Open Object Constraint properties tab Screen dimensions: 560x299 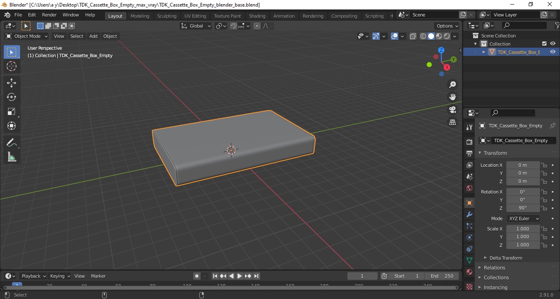[469, 249]
